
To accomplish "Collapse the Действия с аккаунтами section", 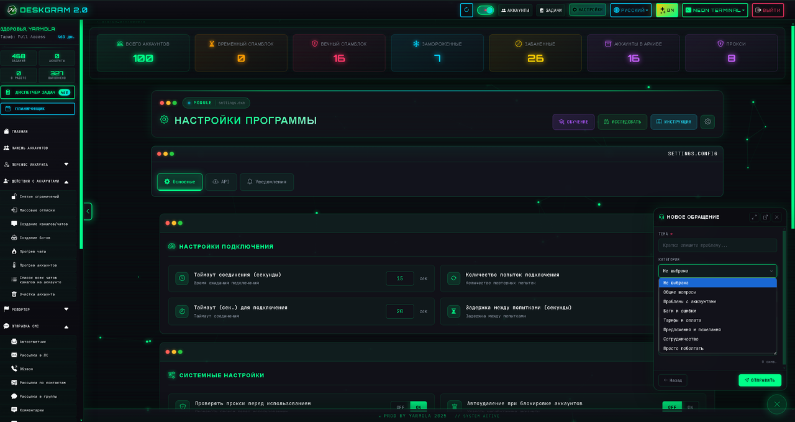I will [66, 181].
